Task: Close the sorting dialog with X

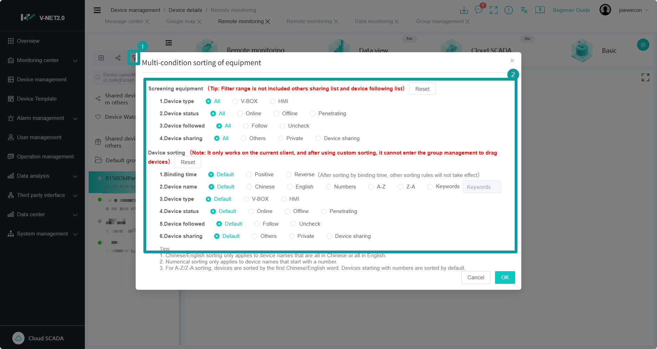Action: (x=512, y=61)
